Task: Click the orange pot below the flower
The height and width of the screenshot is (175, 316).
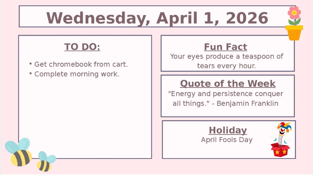Action: (294, 33)
